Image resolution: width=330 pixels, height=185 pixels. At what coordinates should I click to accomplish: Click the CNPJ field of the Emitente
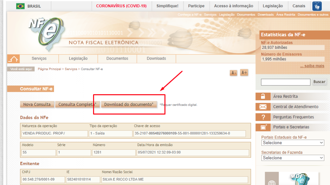43,179
